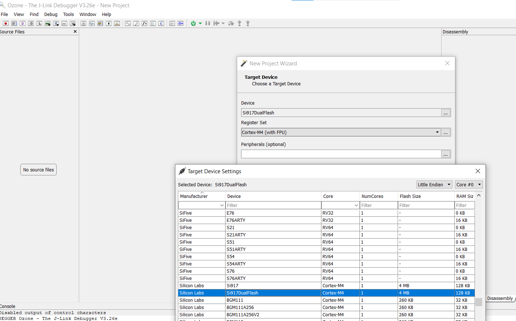Sort by the Manufacturer column header
Image resolution: width=516 pixels, height=321 pixels.
pos(202,196)
